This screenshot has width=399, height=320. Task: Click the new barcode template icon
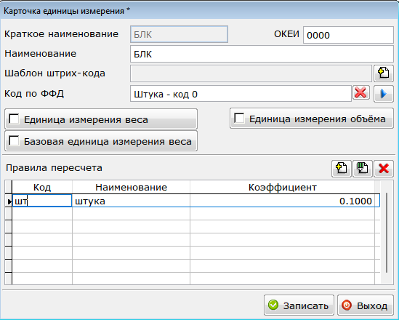point(383,73)
